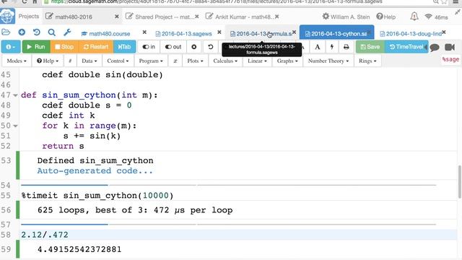
Task: Click the new file plus icon
Action: [x=22, y=32]
